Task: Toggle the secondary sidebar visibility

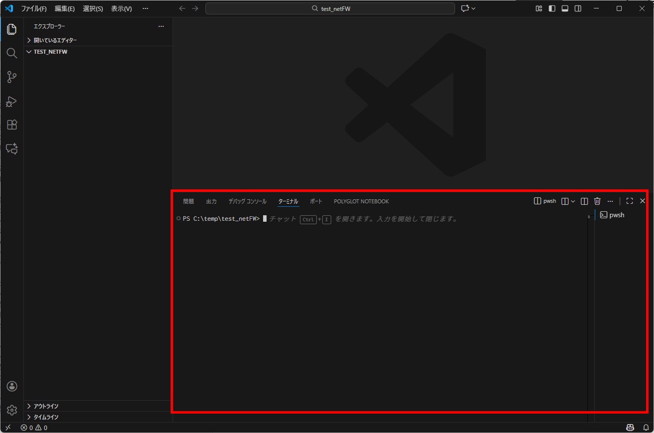Action: tap(577, 8)
